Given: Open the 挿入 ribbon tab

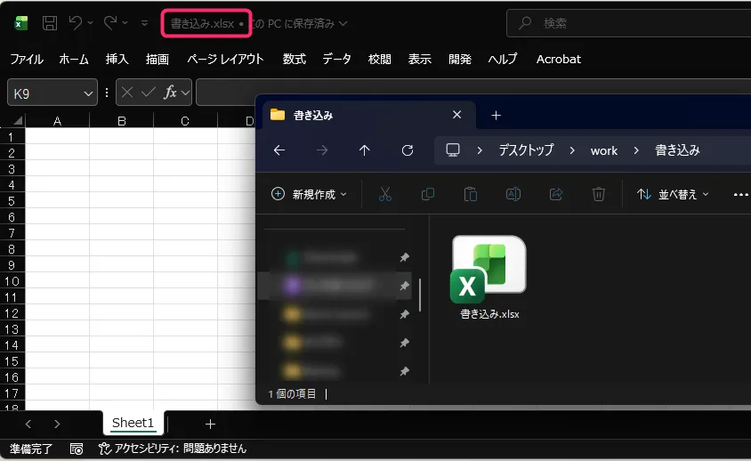Looking at the screenshot, I should point(117,59).
